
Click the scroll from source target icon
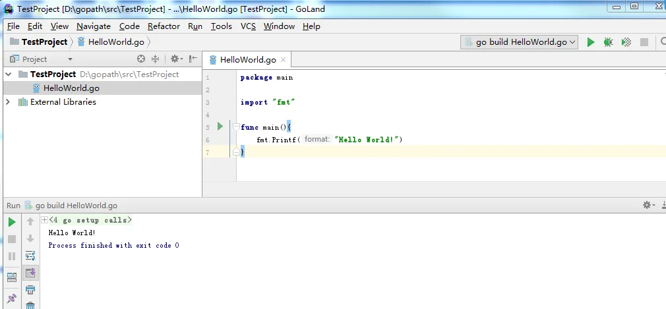coord(140,59)
